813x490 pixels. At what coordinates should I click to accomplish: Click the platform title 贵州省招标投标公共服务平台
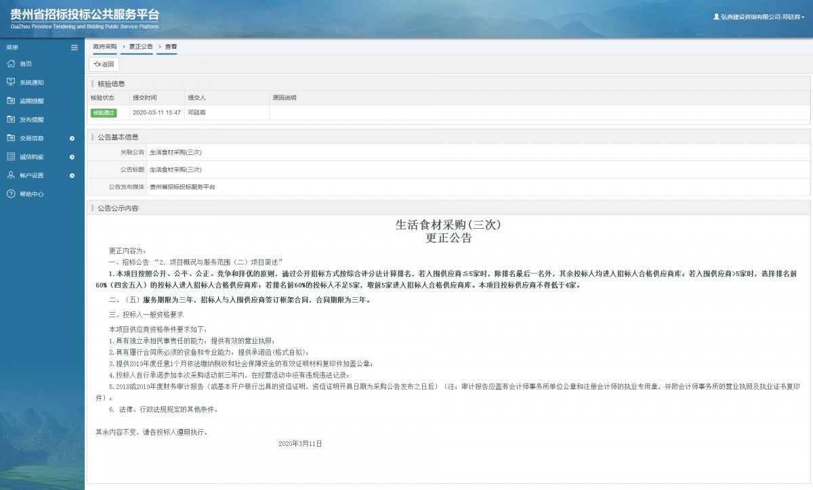[85, 15]
